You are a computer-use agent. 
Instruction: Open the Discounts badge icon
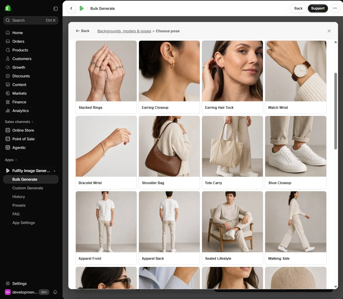point(8,76)
